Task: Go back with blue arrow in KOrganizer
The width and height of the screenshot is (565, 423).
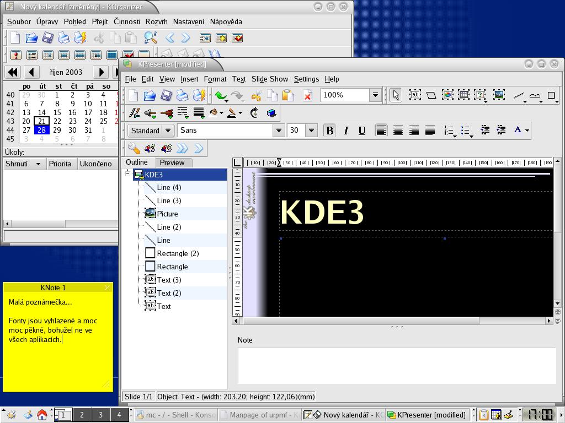Action: coord(170,37)
